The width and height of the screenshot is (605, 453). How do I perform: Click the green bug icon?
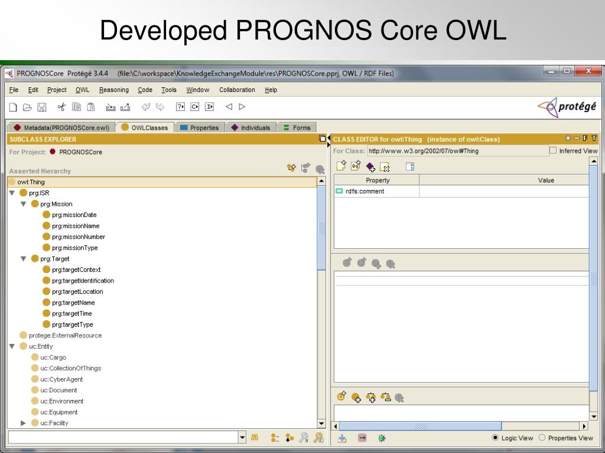click(x=382, y=438)
